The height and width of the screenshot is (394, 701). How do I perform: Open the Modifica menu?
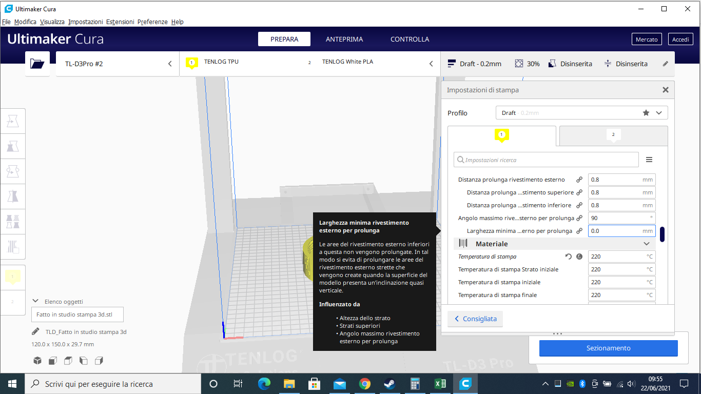click(x=25, y=22)
